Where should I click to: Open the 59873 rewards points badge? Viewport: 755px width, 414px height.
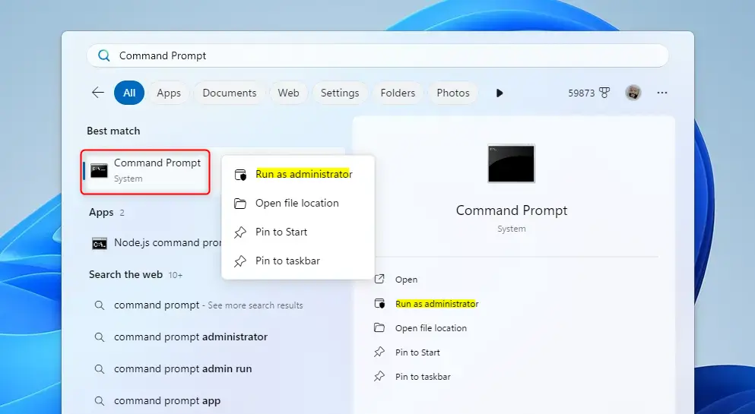[589, 93]
